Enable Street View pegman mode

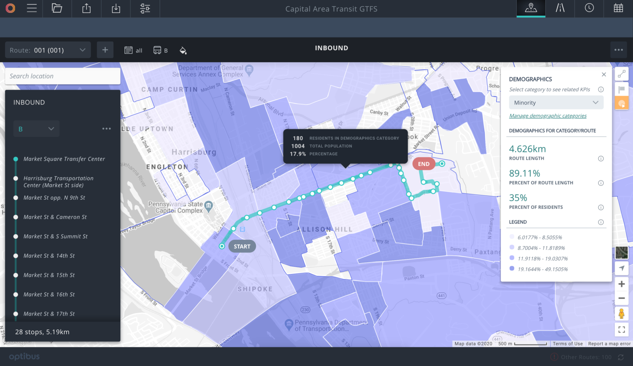[621, 314]
